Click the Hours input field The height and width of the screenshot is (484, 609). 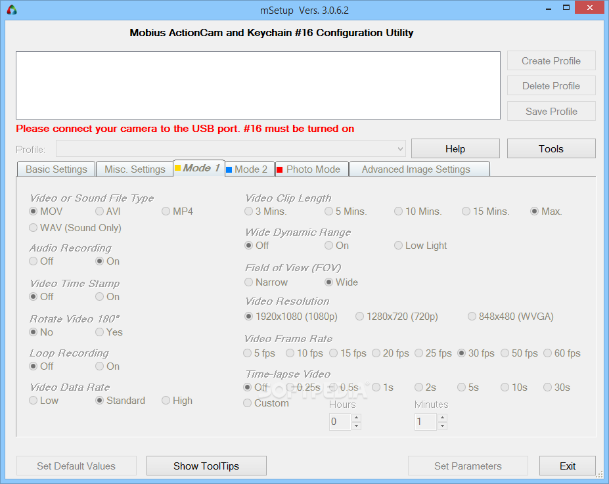click(x=340, y=422)
